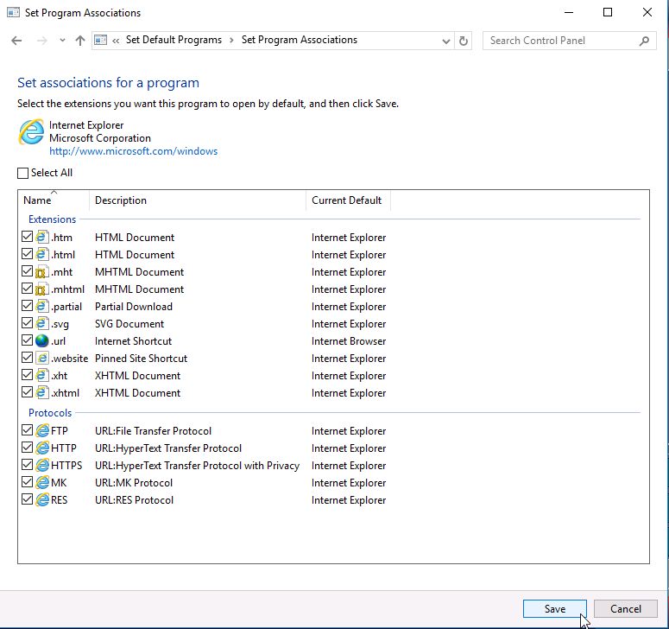This screenshot has width=669, height=629.
Task: Uncheck the .svg extension checkbox
Action: tap(28, 323)
